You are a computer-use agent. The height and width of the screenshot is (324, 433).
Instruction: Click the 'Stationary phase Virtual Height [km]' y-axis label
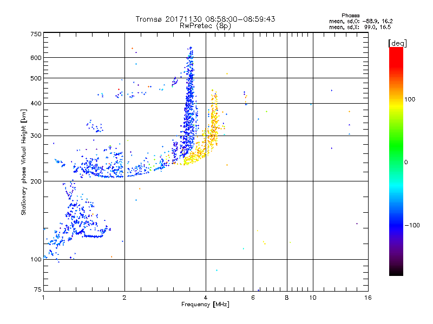point(24,163)
